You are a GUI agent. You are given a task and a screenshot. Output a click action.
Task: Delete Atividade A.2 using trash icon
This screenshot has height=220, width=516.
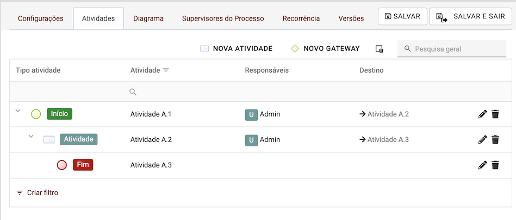point(495,140)
